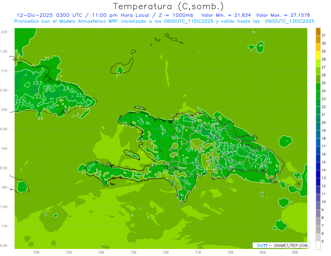This screenshot has width=331, height=256.
Task: Click the latitude label "17N"
Action: (x=4, y=226)
